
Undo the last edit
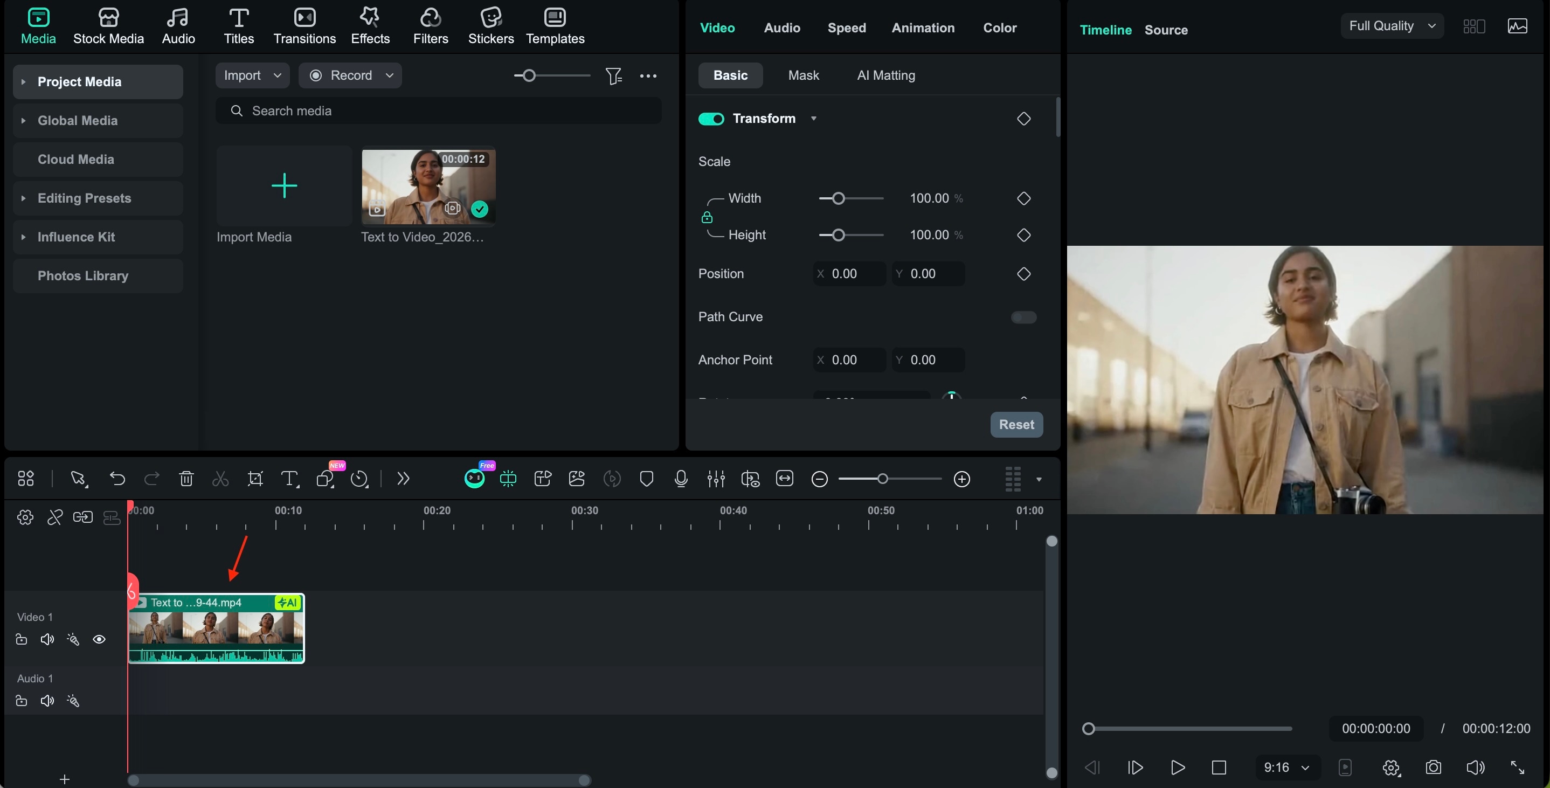(x=117, y=479)
